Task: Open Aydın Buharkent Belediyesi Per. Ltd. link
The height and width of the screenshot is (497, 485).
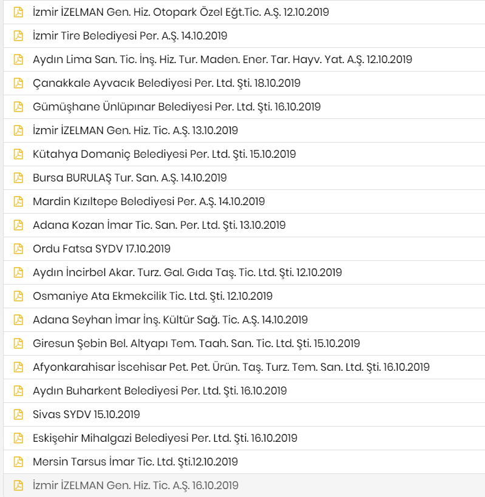Action: [x=160, y=391]
